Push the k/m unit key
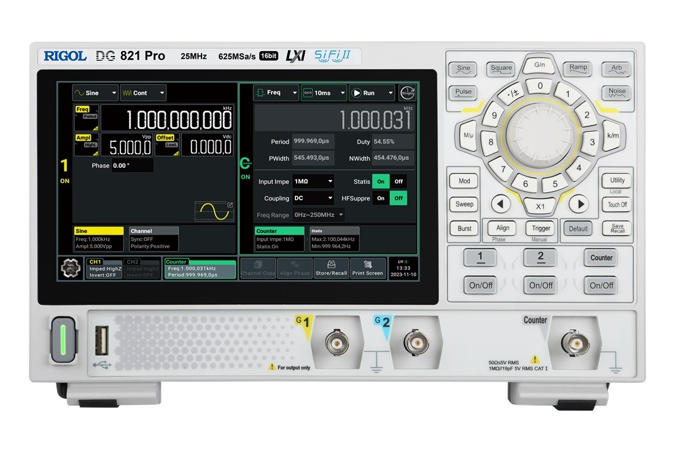The height and width of the screenshot is (451, 676). tap(613, 136)
